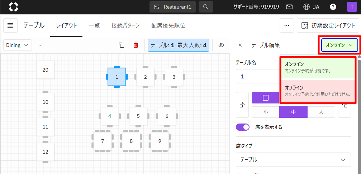Viewport: 361px width, 174px height.
Task: Switch to the 接続パターン tab
Action: [125, 25]
